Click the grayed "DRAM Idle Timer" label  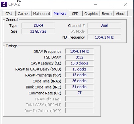pos(48,99)
